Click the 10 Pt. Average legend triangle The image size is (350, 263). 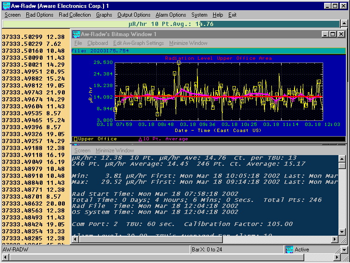click(141, 139)
